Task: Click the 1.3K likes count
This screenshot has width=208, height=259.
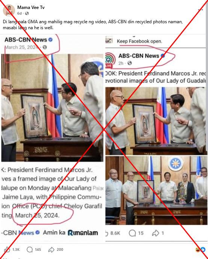Action: pos(16,249)
